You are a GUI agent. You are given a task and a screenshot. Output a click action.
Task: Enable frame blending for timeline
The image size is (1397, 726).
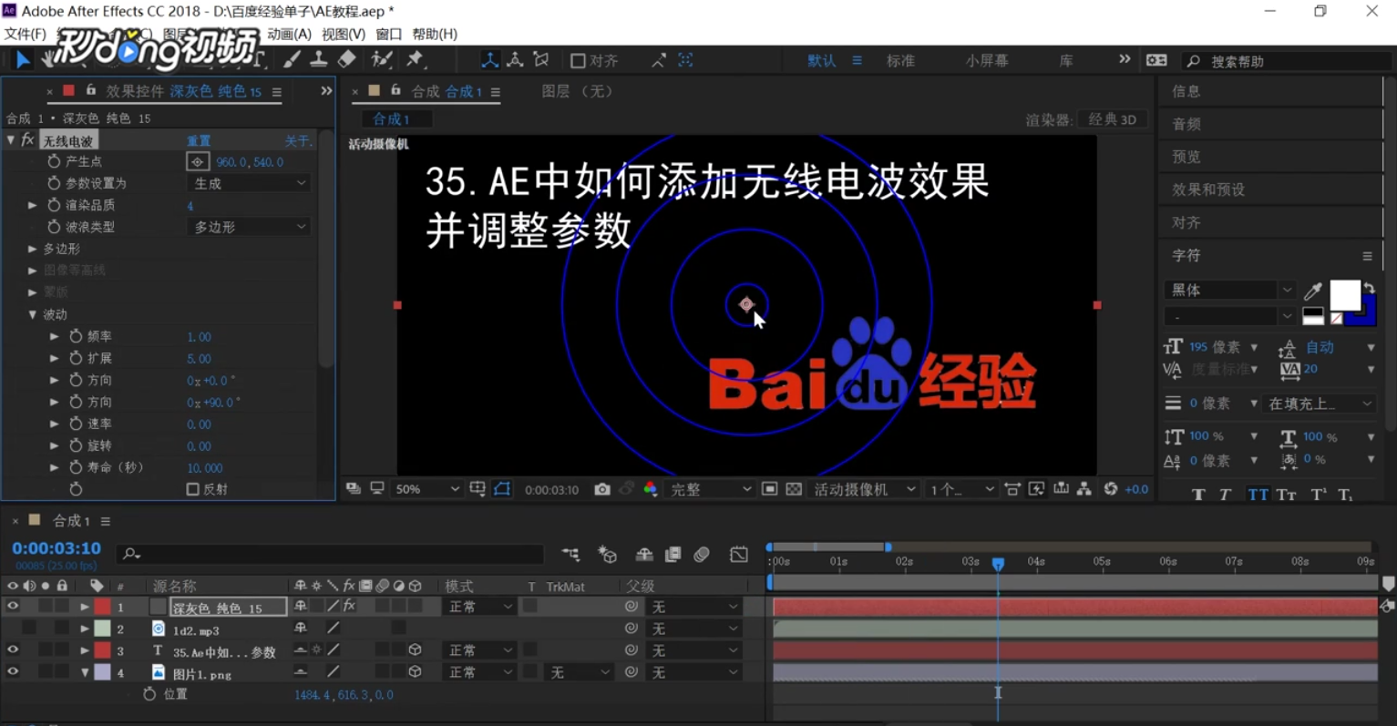pyautogui.click(x=673, y=554)
